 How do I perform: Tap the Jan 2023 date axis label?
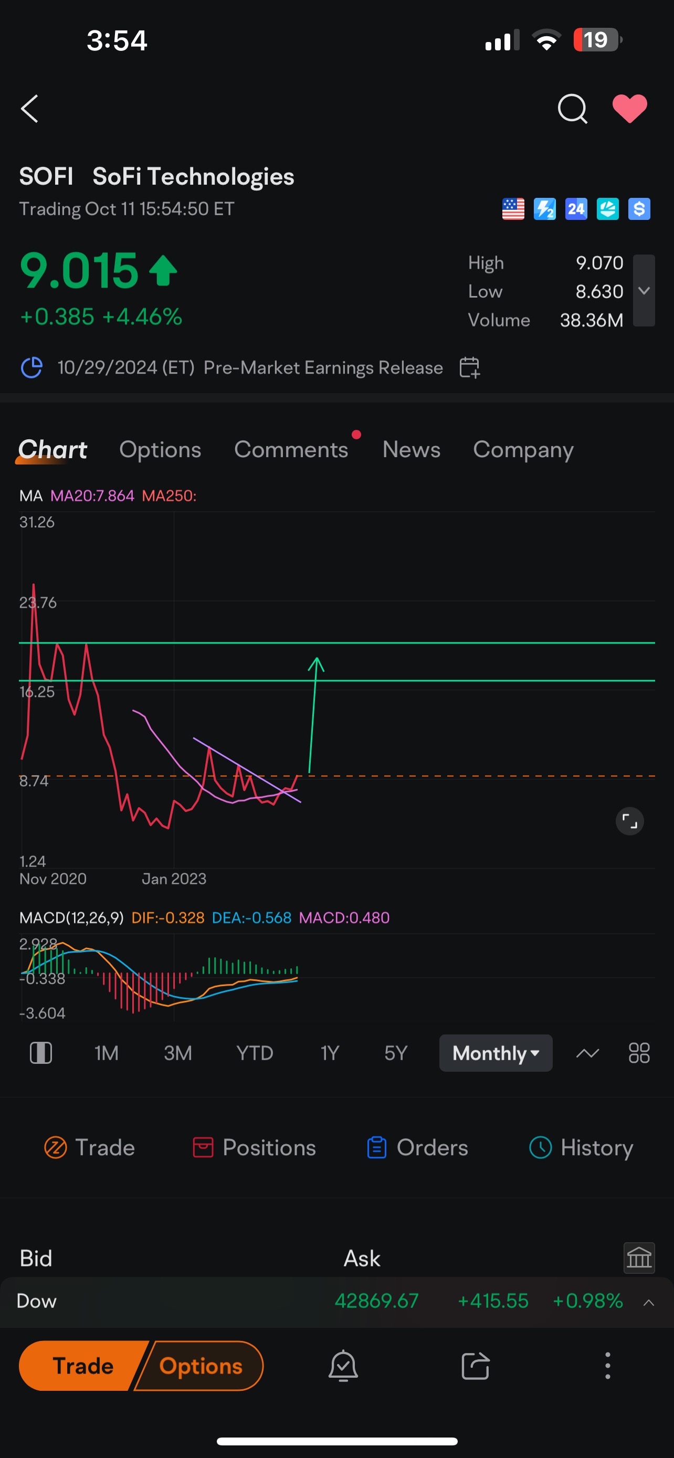[174, 879]
